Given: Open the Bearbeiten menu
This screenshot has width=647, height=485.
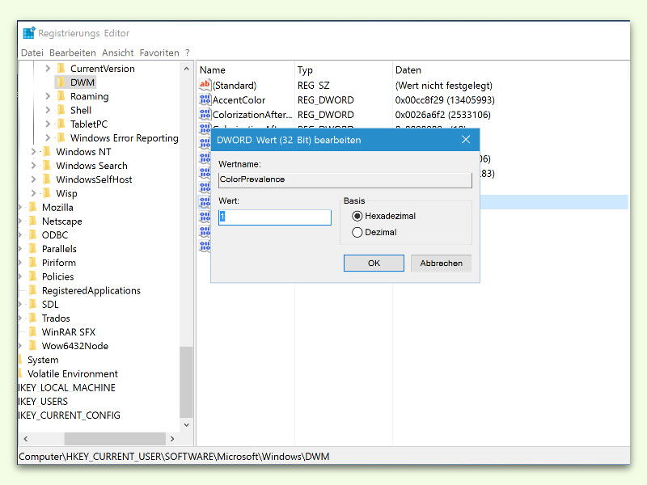Looking at the screenshot, I should [x=73, y=53].
